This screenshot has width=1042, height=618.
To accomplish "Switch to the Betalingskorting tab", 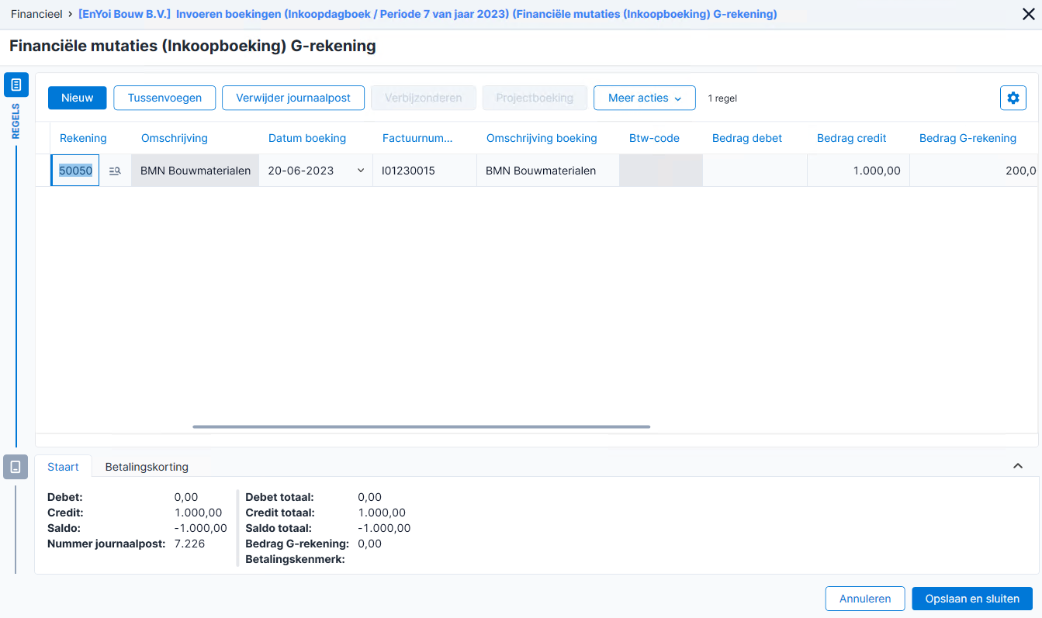I will (x=147, y=467).
